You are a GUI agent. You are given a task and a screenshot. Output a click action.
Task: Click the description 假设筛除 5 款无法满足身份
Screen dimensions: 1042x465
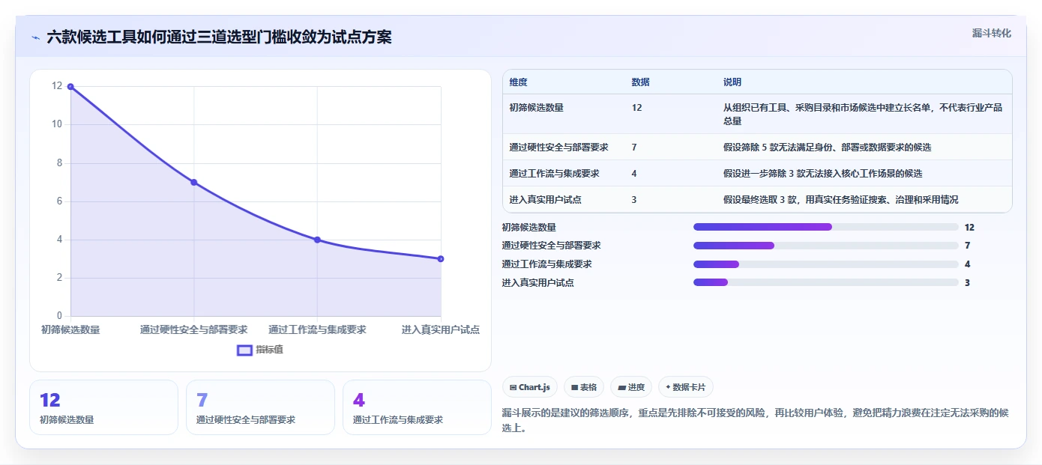coord(827,148)
